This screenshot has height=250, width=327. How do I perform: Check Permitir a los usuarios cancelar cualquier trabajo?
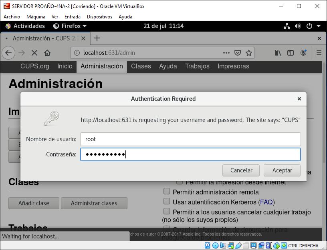[x=167, y=211]
